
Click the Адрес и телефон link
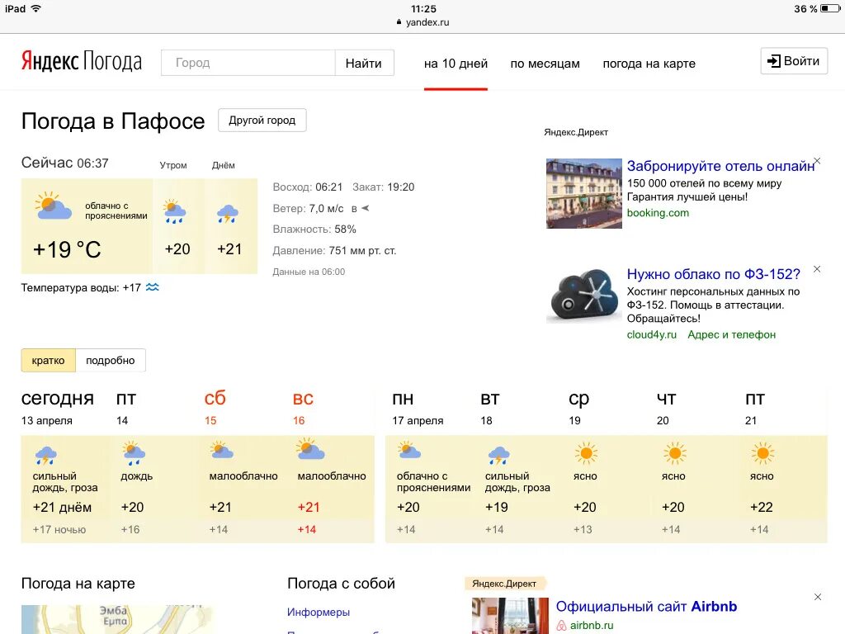pyautogui.click(x=732, y=335)
